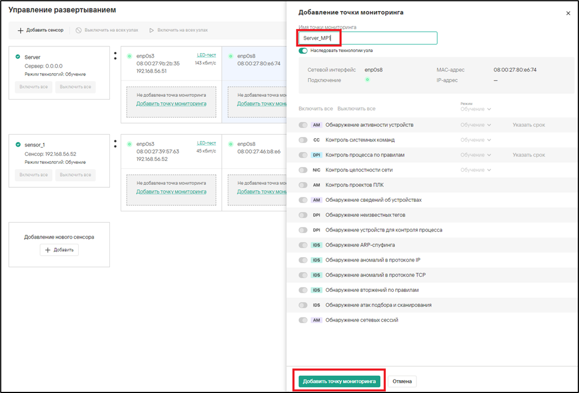
Task: Click Добавить точку мониторинга under Server enp0s8
Action: pyautogui.click(x=262, y=103)
